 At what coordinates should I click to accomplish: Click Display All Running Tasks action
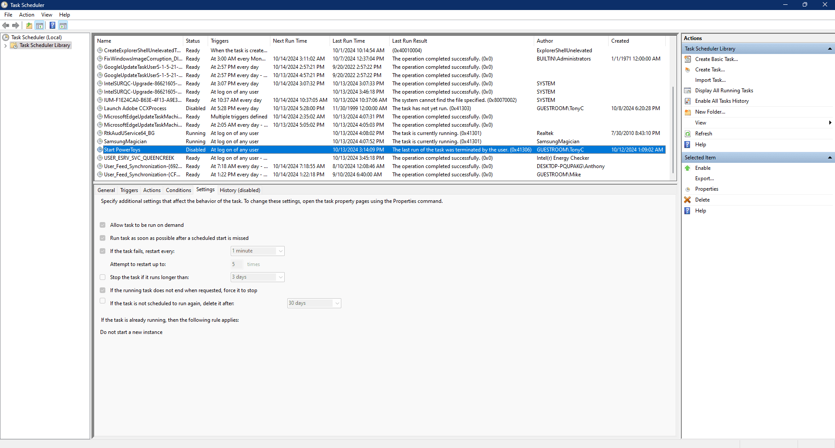point(724,91)
